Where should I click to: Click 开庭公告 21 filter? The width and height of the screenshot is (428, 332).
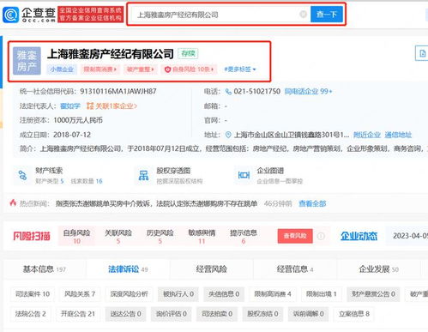point(78,314)
